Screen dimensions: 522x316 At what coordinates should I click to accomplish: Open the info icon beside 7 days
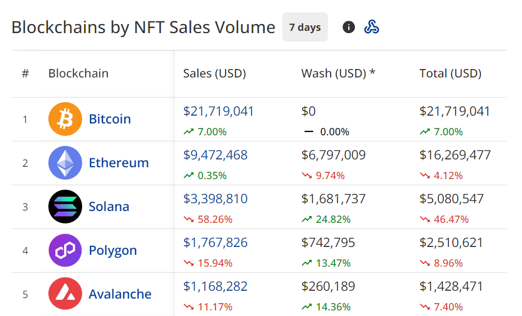click(x=349, y=27)
